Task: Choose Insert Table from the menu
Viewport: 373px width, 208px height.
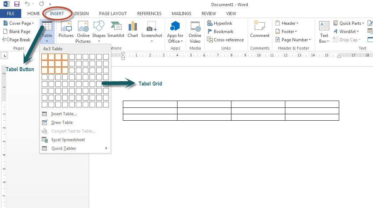Action: (64, 114)
